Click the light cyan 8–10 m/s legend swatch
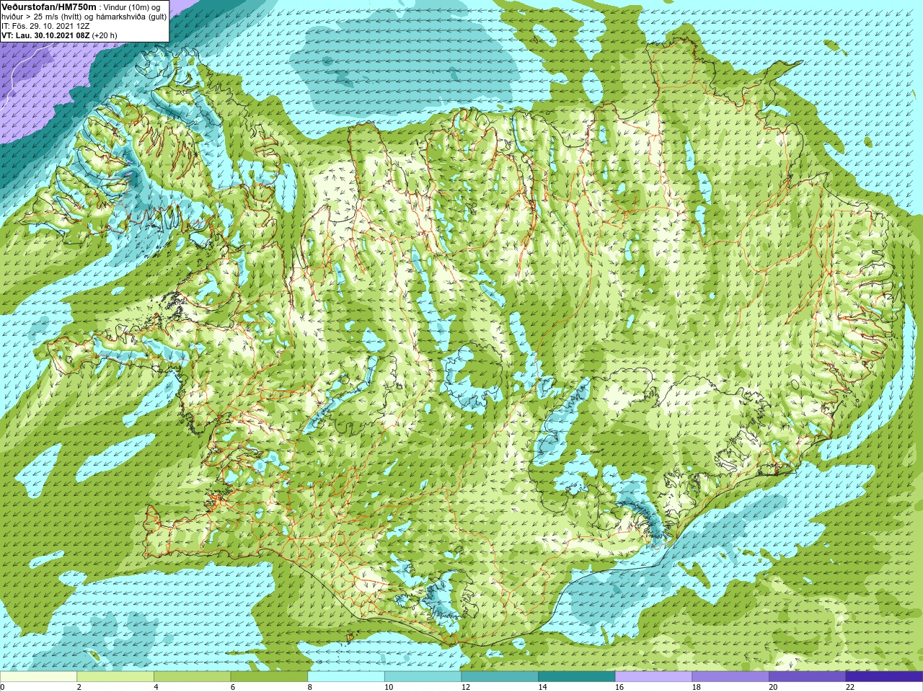Image resolution: width=923 pixels, height=692 pixels. pyautogui.click(x=346, y=677)
